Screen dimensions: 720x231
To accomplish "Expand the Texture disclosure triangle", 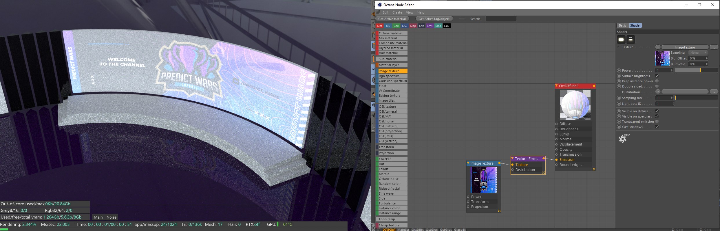I will (618, 47).
